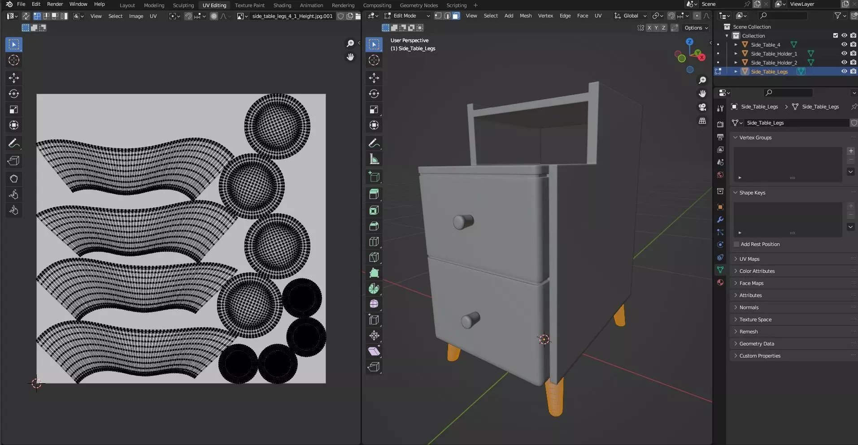Add a new workspace with the plus tab
Image resolution: width=858 pixels, height=445 pixels.
coord(475,5)
